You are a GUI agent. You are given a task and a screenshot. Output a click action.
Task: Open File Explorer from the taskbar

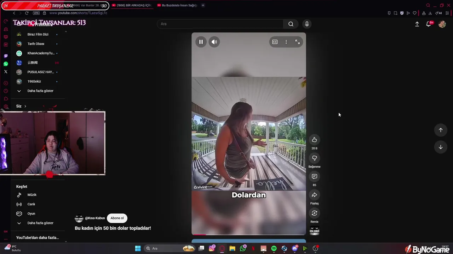[x=232, y=248]
